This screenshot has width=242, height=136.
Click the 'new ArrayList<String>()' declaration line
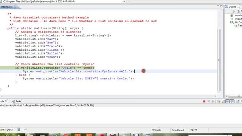tap(63, 36)
